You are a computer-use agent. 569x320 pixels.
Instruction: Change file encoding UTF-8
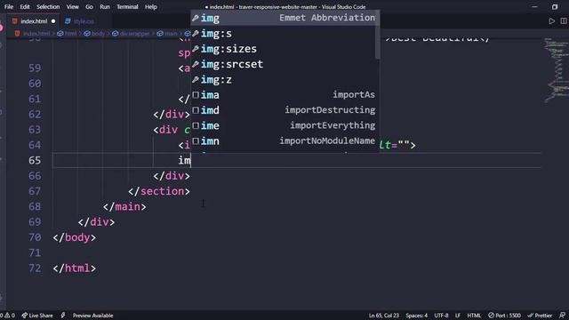click(441, 316)
